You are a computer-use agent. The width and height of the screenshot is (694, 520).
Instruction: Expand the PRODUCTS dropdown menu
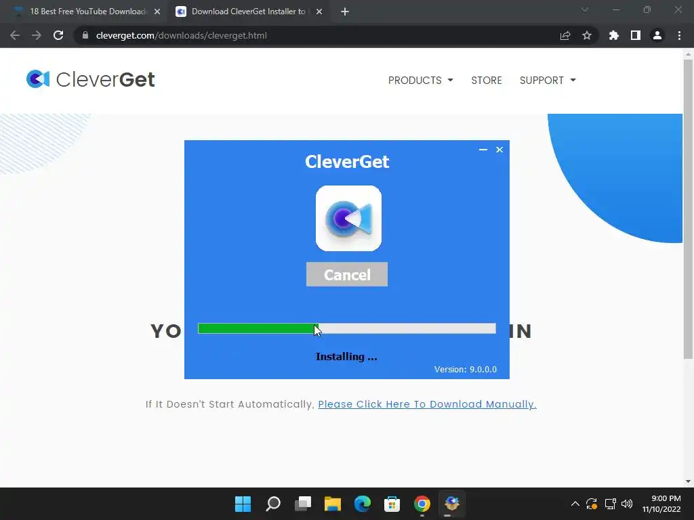[420, 81]
